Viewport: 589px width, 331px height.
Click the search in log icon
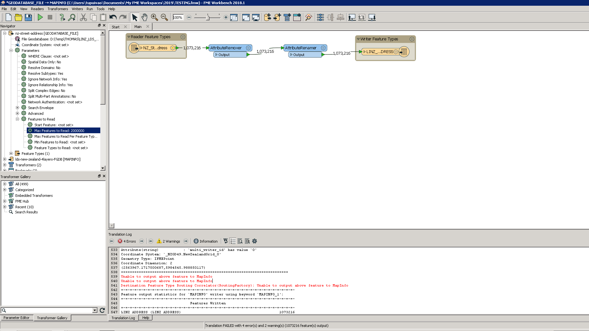click(240, 241)
